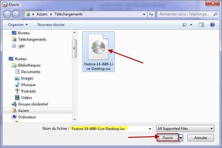Click the magnifying glass search icon
The width and height of the screenshot is (222, 148).
[x=215, y=14]
